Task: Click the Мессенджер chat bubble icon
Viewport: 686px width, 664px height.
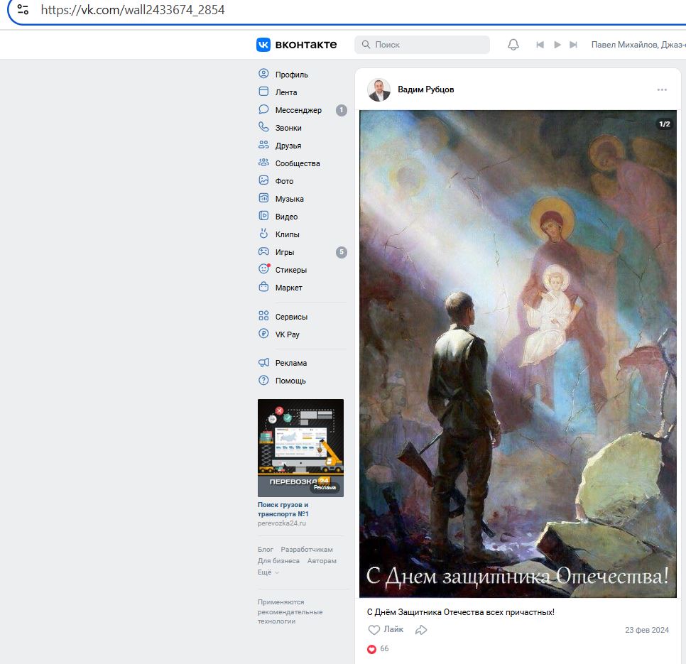Action: (x=263, y=109)
